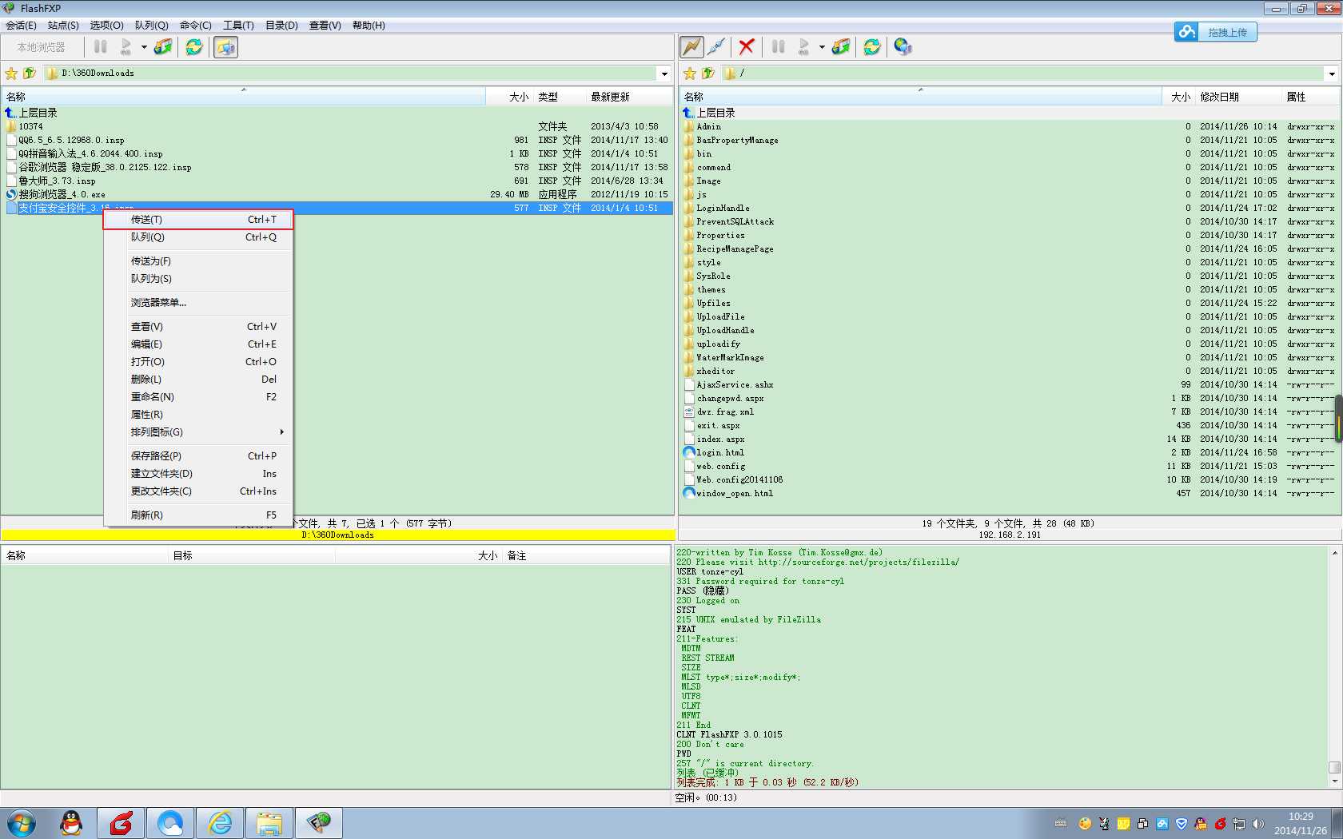Choose 重命名(N) in the context menu
Viewport: 1343px width, 839px height.
tap(198, 397)
